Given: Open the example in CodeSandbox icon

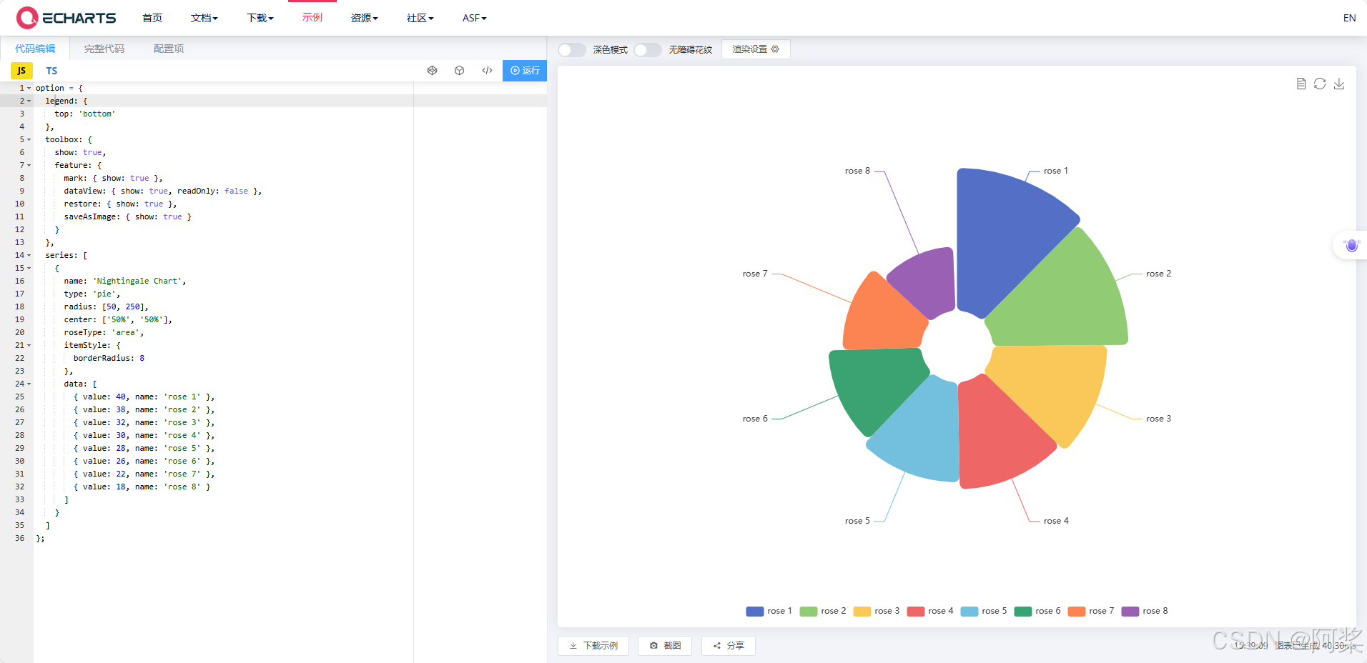Looking at the screenshot, I should coord(459,70).
